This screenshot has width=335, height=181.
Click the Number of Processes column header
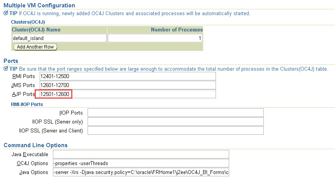(177, 30)
